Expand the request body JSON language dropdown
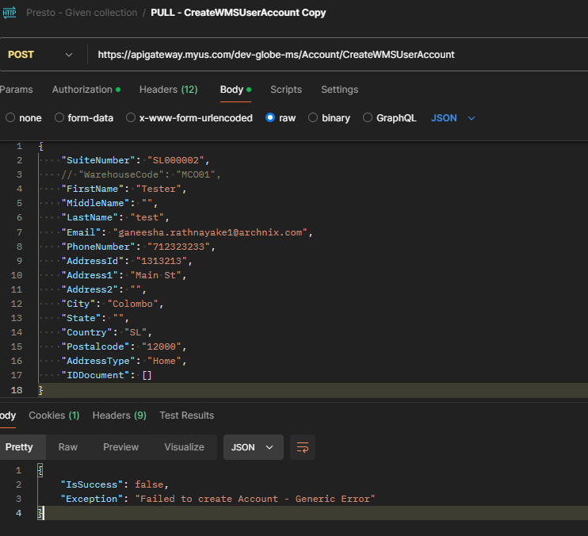 point(453,118)
